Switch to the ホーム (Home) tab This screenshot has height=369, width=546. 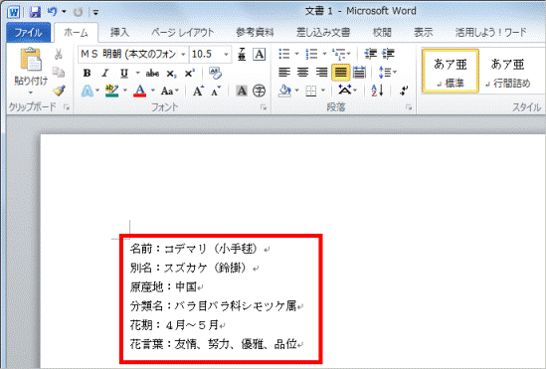tap(76, 33)
